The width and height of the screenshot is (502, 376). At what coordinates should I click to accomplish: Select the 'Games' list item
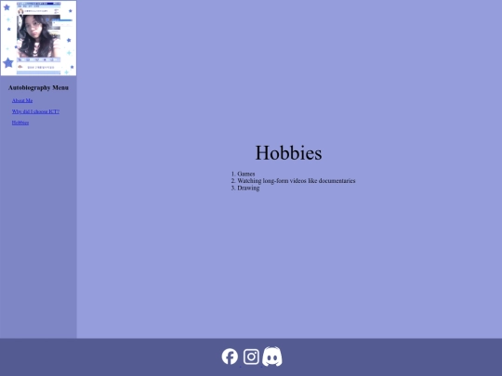pos(245,174)
